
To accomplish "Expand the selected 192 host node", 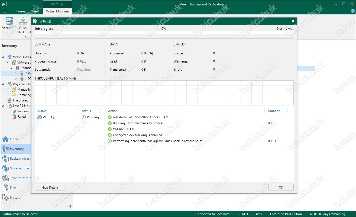I will tap(16, 73).
